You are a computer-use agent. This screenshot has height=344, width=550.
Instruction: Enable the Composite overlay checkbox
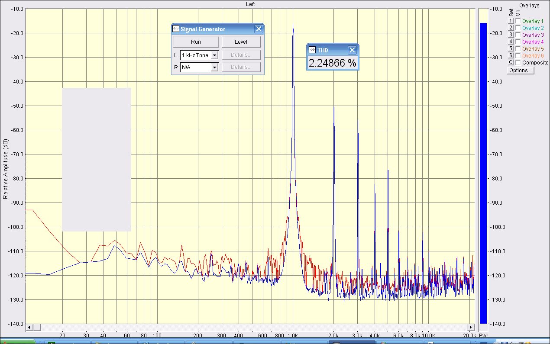tap(518, 62)
